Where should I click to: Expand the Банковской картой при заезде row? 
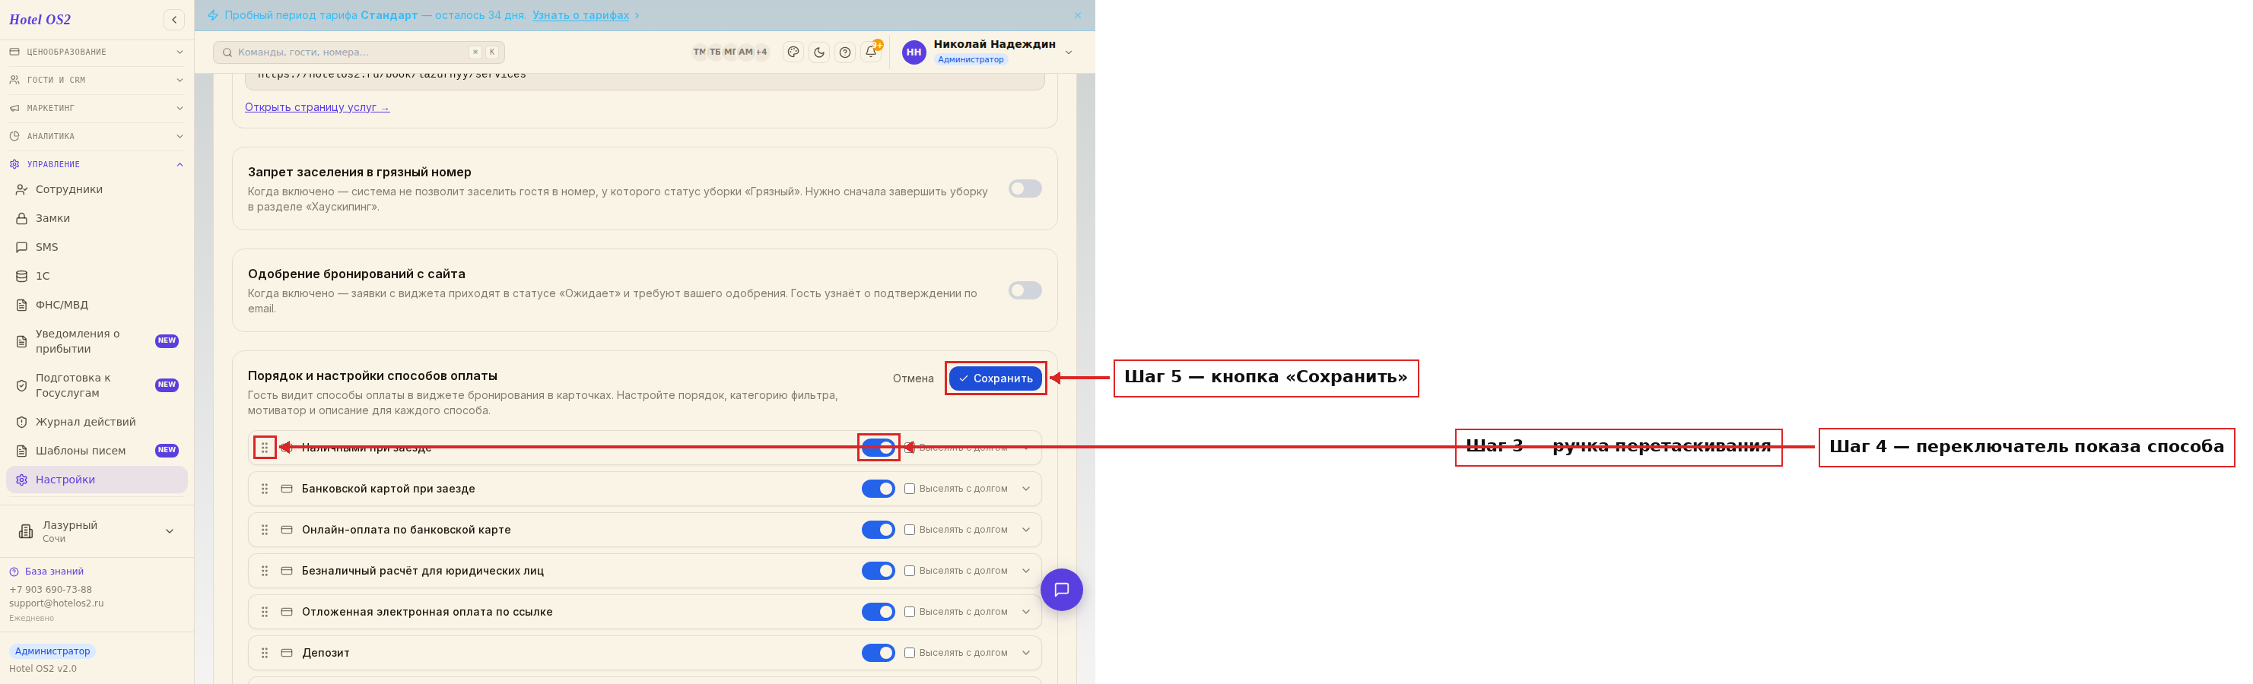pos(1026,489)
